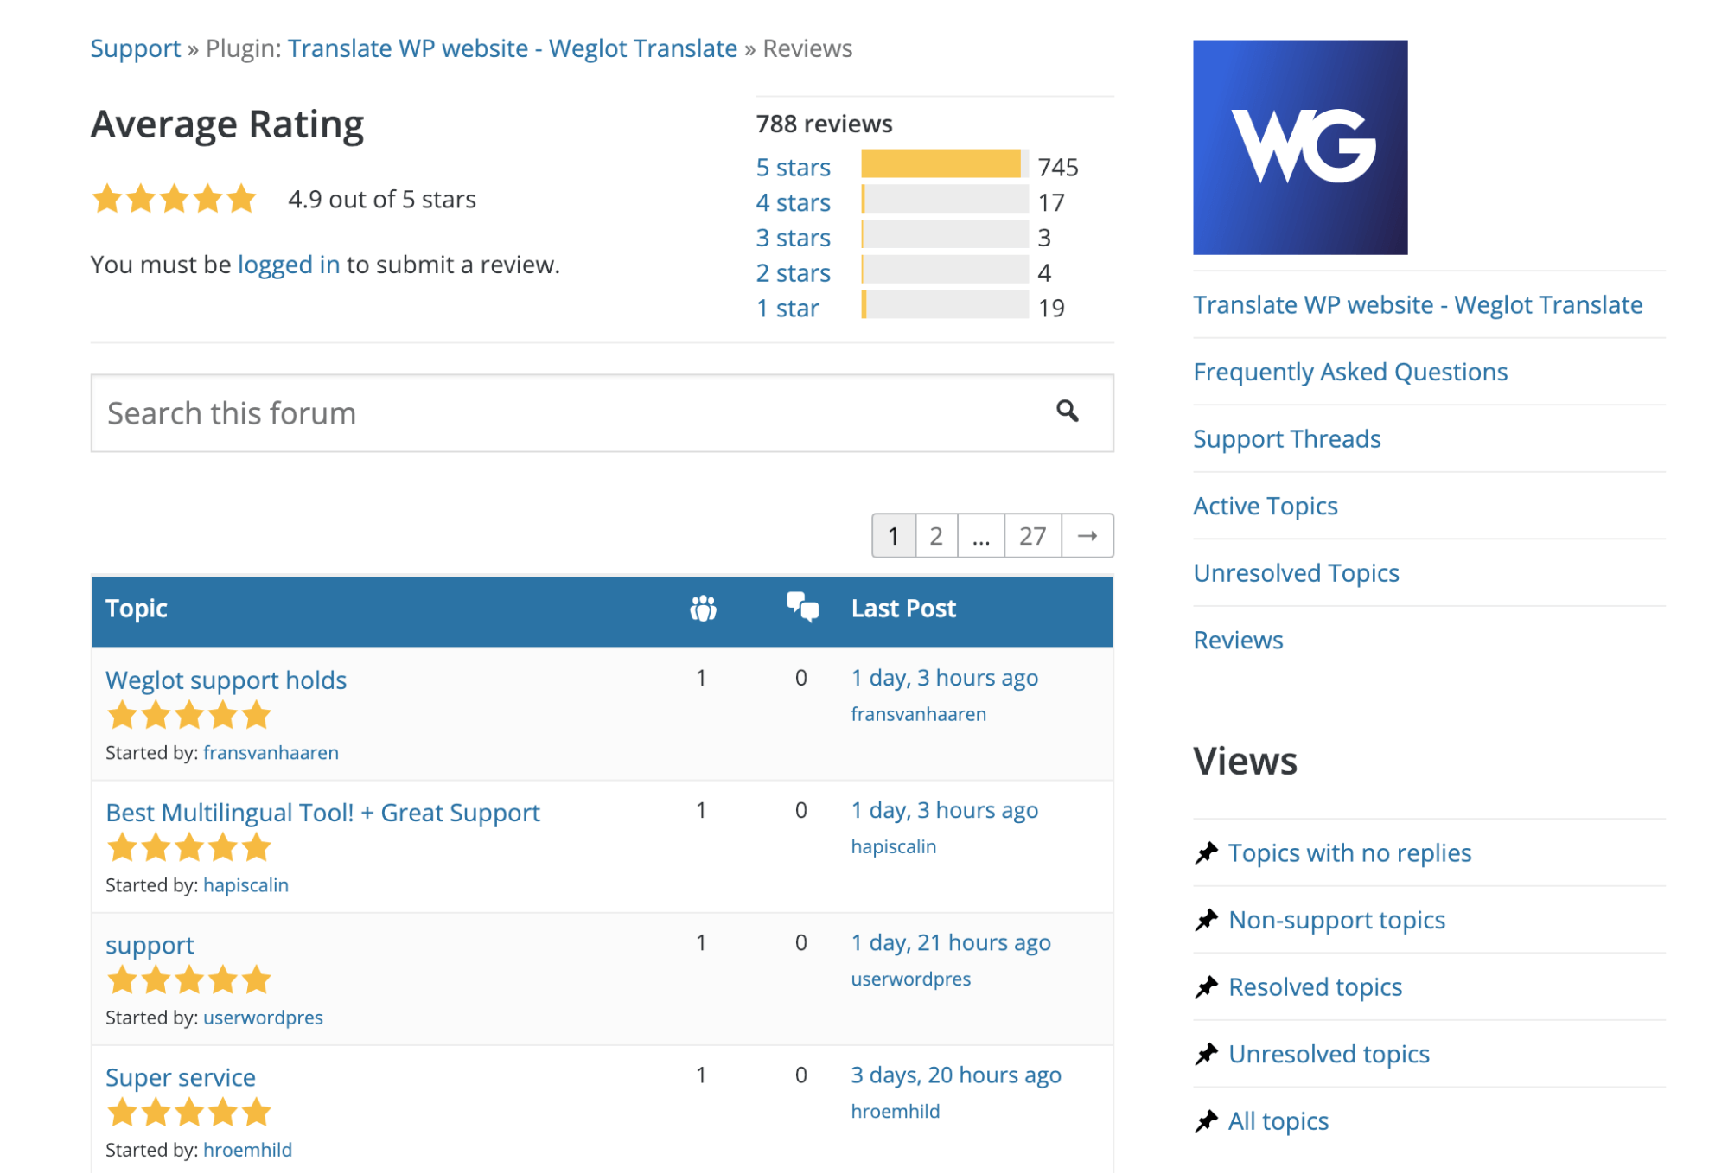Open Translate WP website breadcrumb link
This screenshot has height=1174, width=1728.
coord(513,48)
